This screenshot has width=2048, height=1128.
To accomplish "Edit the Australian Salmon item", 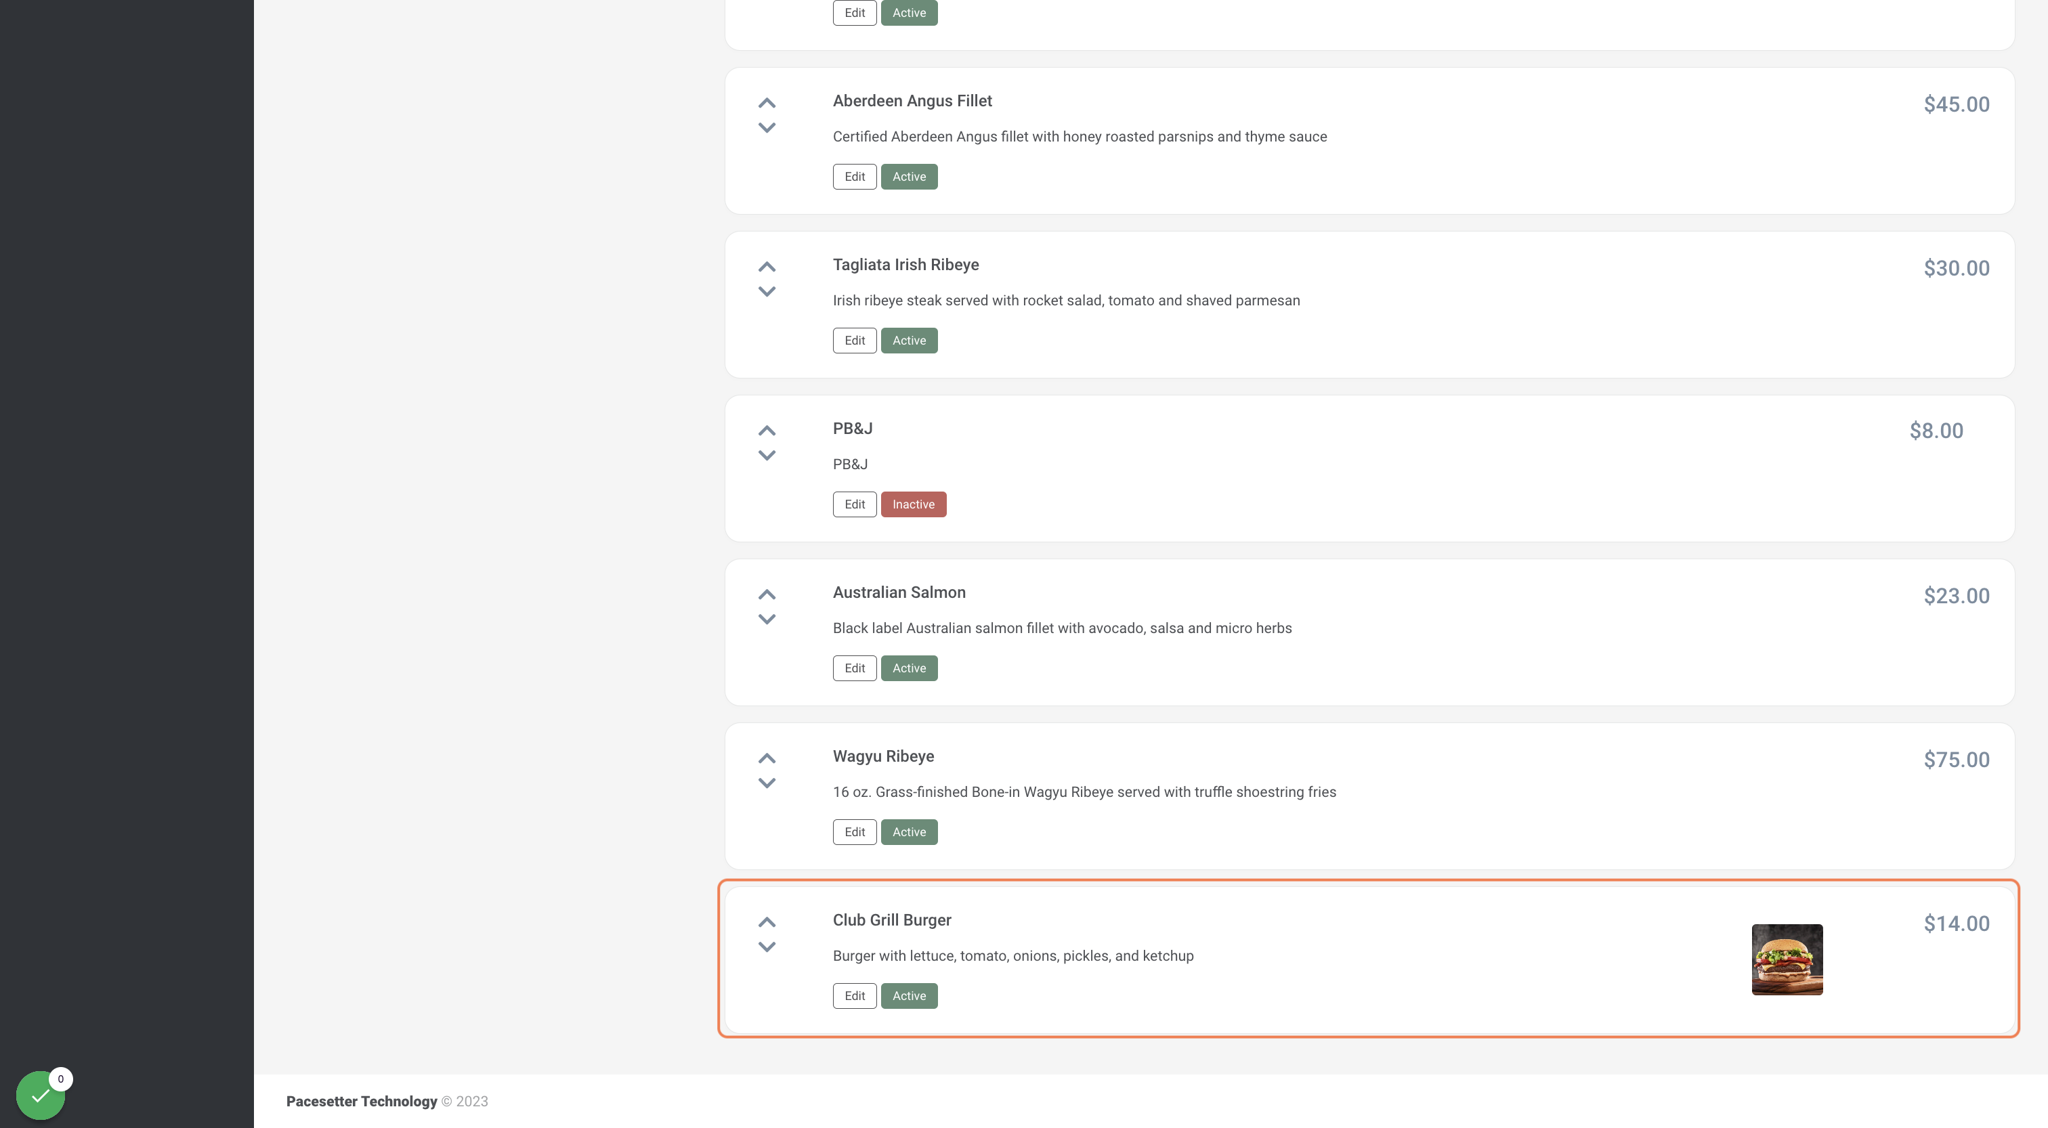I will (x=855, y=668).
